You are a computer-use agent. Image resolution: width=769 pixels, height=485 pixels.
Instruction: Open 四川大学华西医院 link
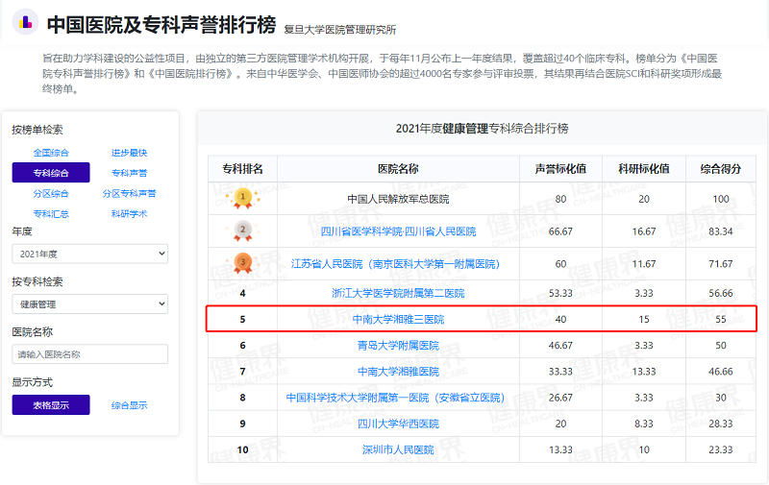pos(398,424)
